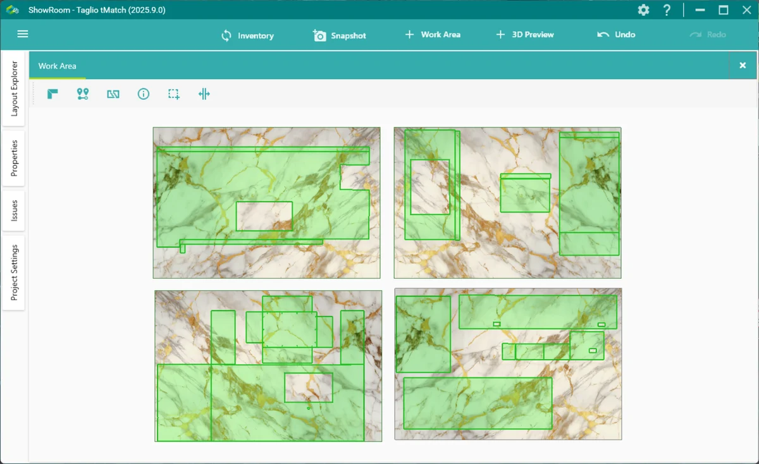Screen dimensions: 759x464
Task: Undo the last action
Action: tap(616, 35)
